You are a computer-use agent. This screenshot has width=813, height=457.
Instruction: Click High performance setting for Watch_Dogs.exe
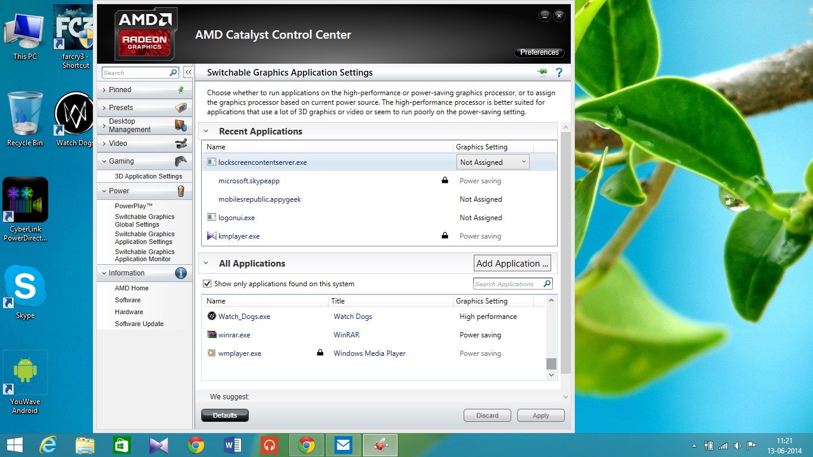[x=488, y=317]
